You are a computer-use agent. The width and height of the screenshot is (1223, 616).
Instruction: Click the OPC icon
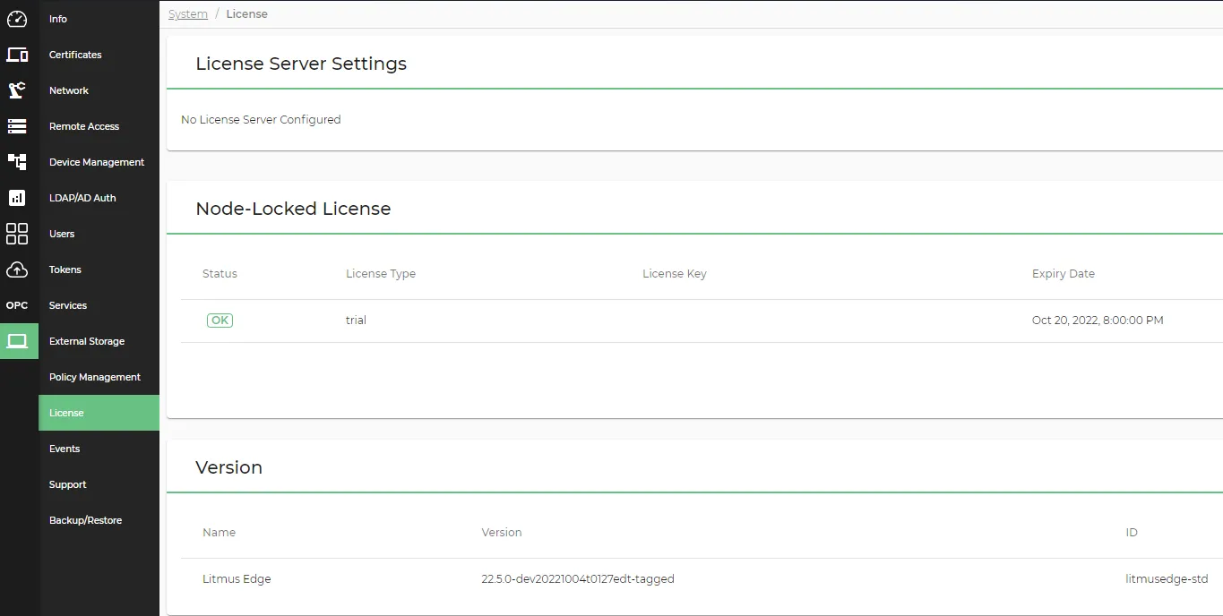click(x=17, y=305)
